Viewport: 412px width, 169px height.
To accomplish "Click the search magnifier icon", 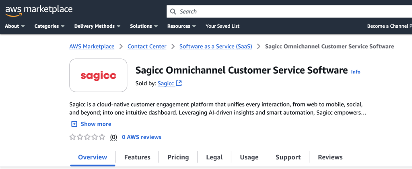I will pos(173,12).
